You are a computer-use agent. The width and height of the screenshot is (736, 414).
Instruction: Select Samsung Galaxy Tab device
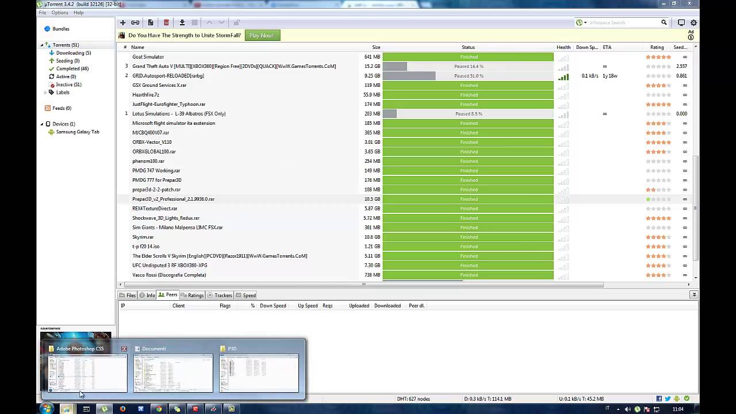tap(78, 132)
